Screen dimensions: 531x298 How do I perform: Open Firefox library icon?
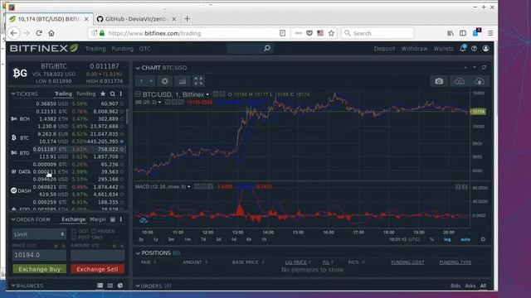451,33
